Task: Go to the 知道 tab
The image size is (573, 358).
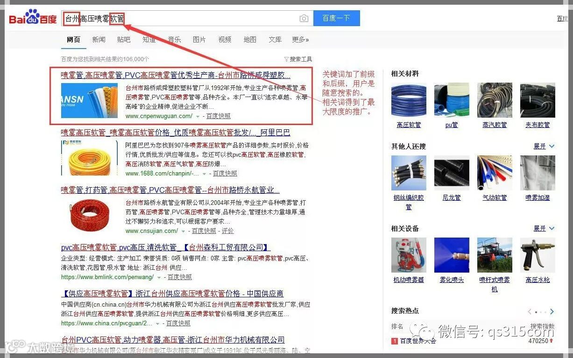Action: [x=149, y=40]
